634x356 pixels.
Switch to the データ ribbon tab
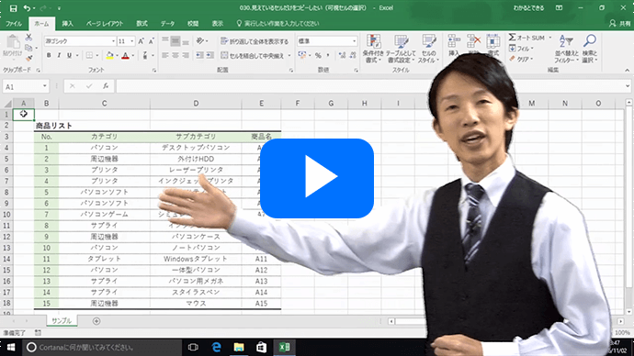(x=167, y=24)
